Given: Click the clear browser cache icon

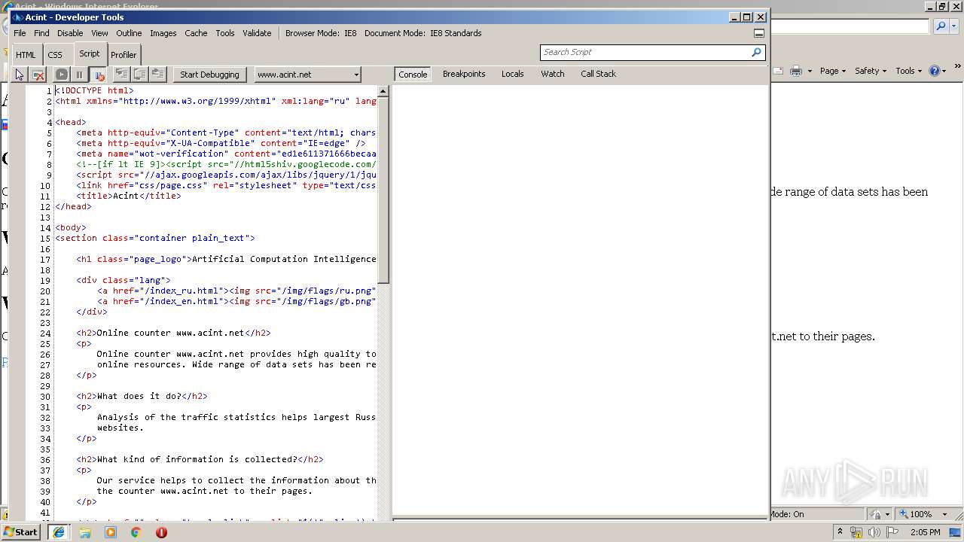Looking at the screenshot, I should tap(38, 75).
